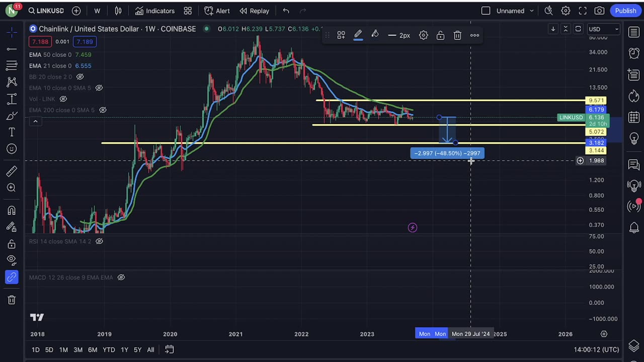Hide all drawings with eye icon

pos(11,260)
